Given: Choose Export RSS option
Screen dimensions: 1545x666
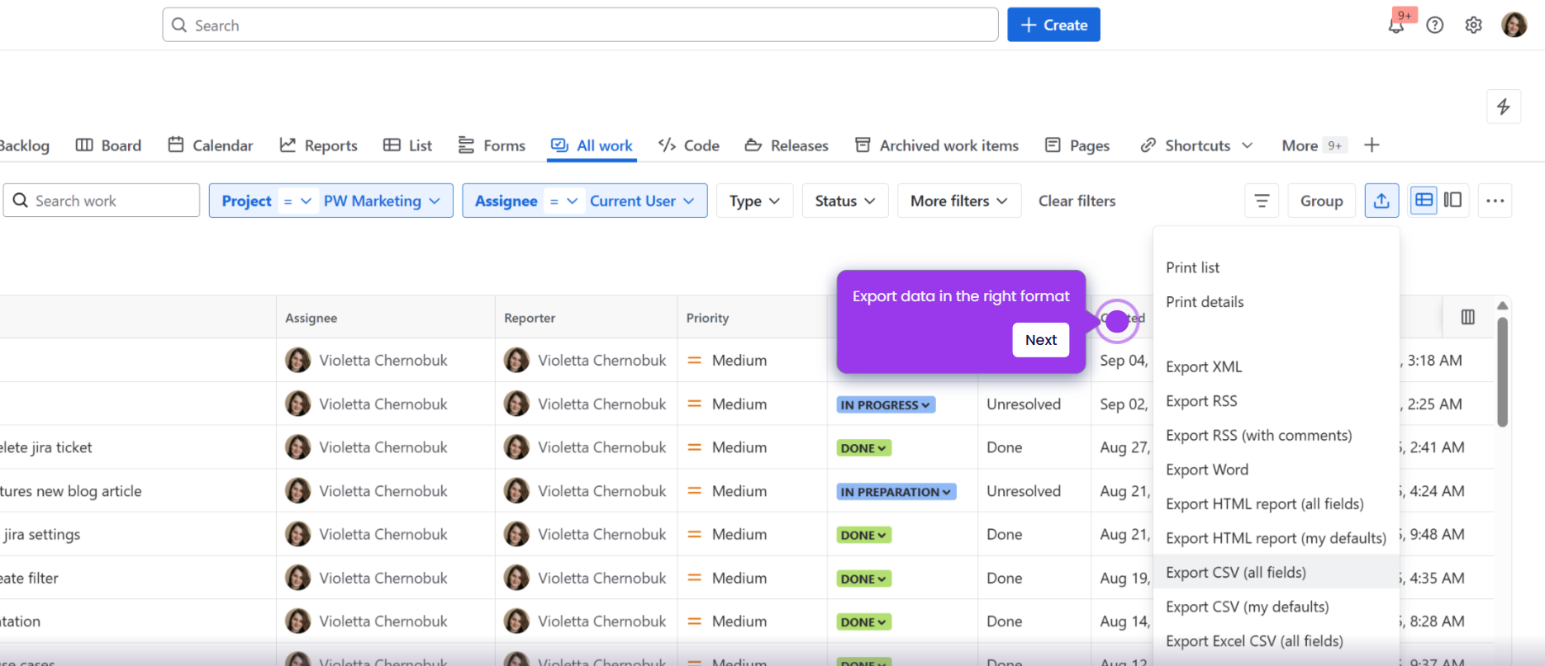Looking at the screenshot, I should pyautogui.click(x=1276, y=401).
